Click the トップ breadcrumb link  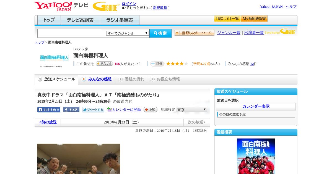pos(40,42)
